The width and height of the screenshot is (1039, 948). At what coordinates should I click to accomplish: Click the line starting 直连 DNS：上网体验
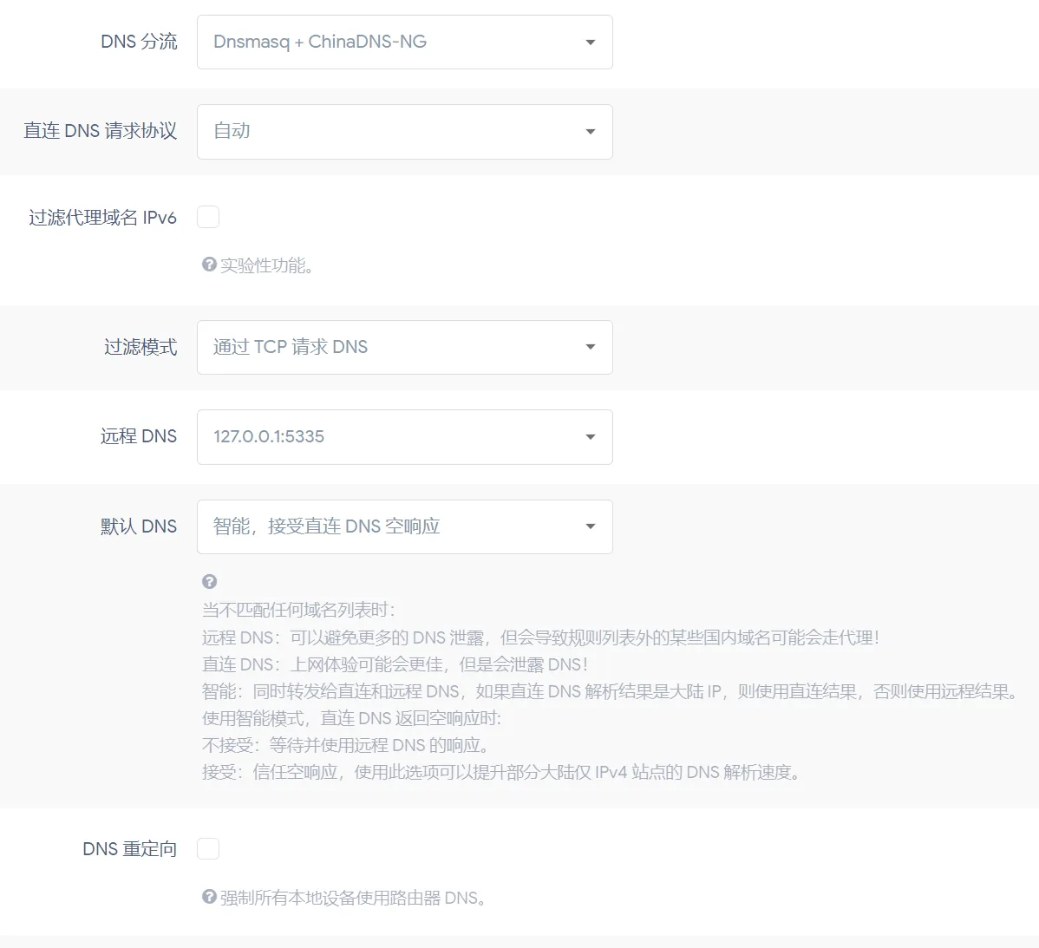point(395,664)
